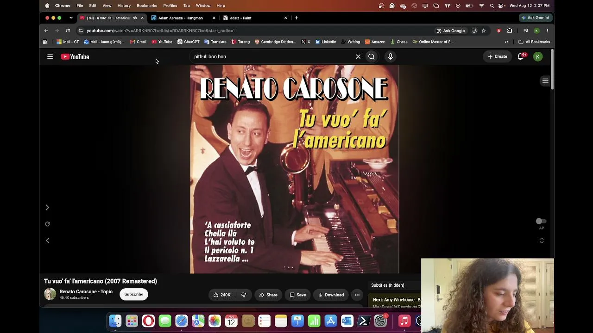
Task: Open the YouTube account avatar menu
Action: click(x=538, y=56)
